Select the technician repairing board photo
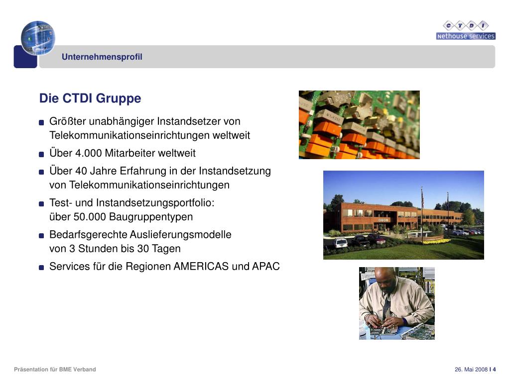Viewport: 510px width, 382px height. coord(397,303)
